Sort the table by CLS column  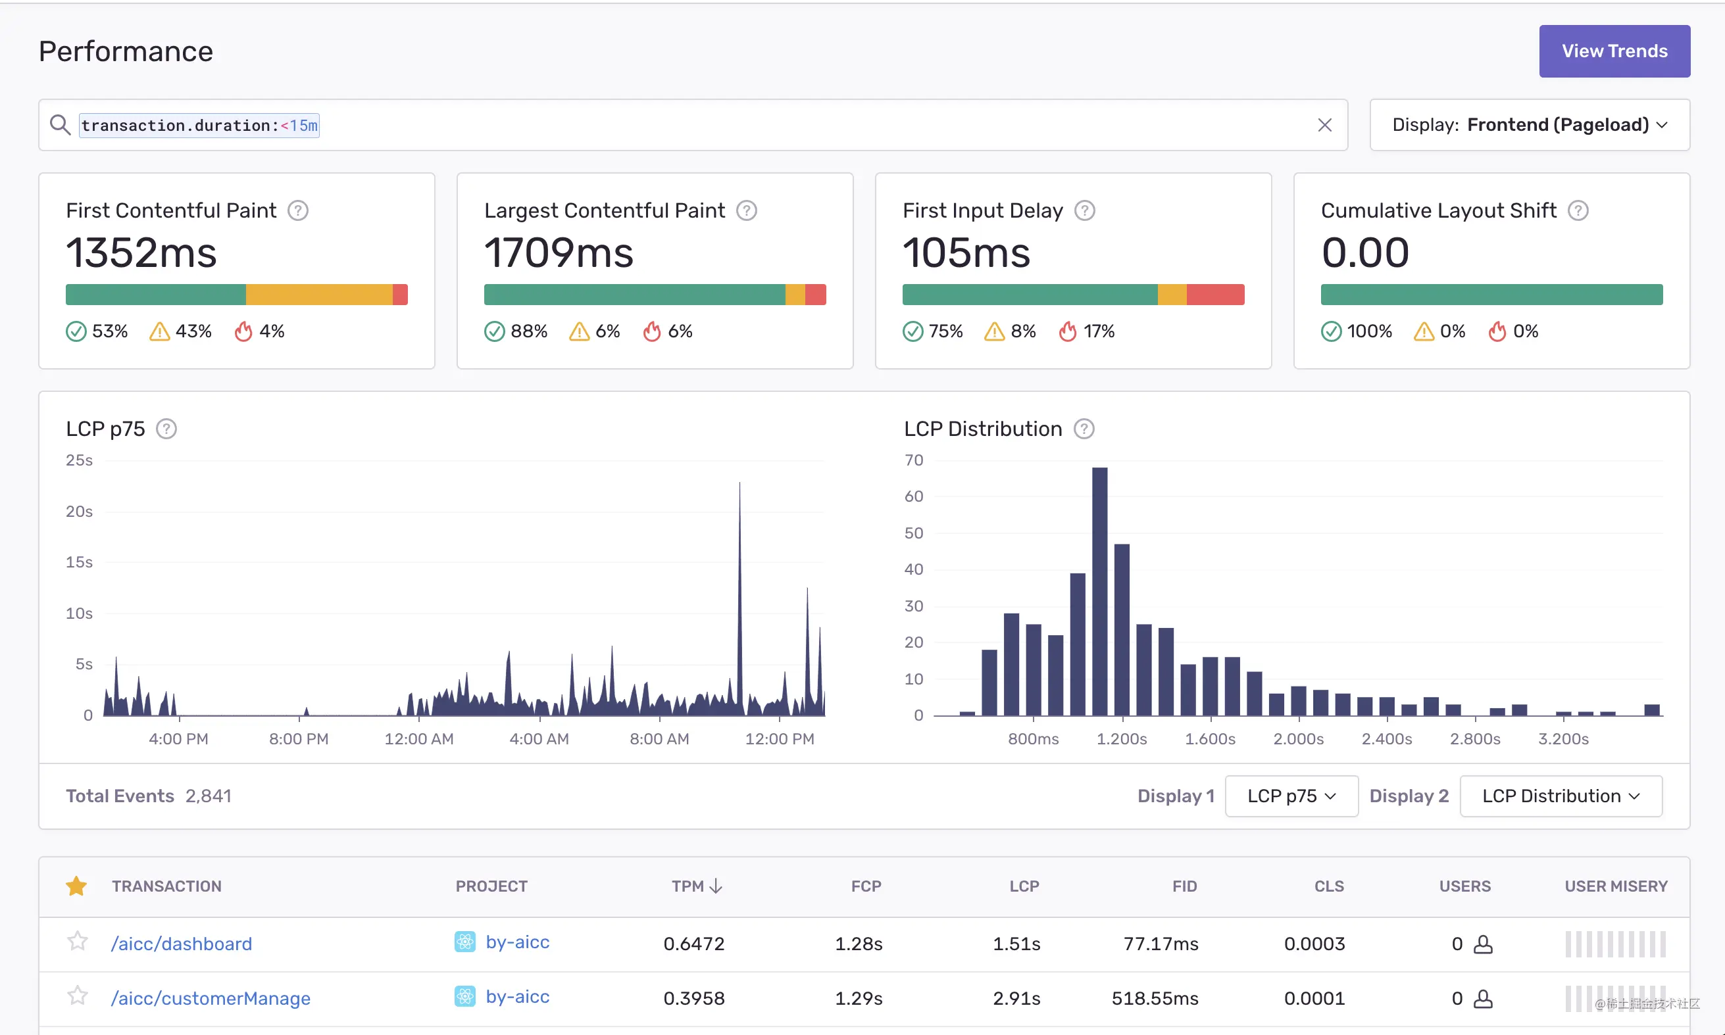[1329, 886]
